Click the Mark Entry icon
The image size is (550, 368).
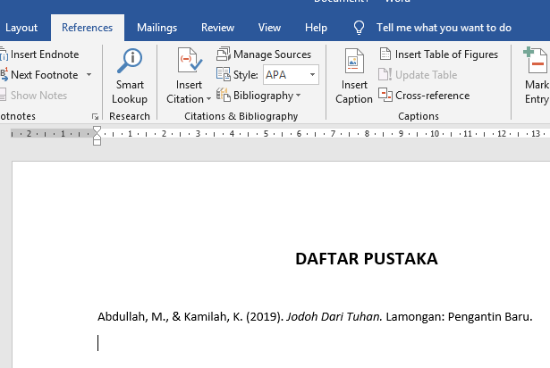[536, 60]
